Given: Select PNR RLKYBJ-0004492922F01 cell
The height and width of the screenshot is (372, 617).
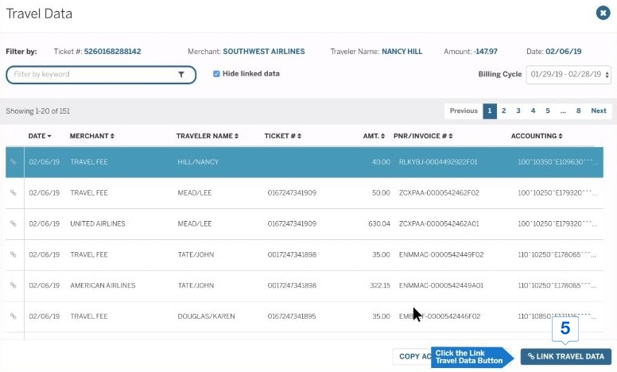Looking at the screenshot, I should click(x=438, y=161).
